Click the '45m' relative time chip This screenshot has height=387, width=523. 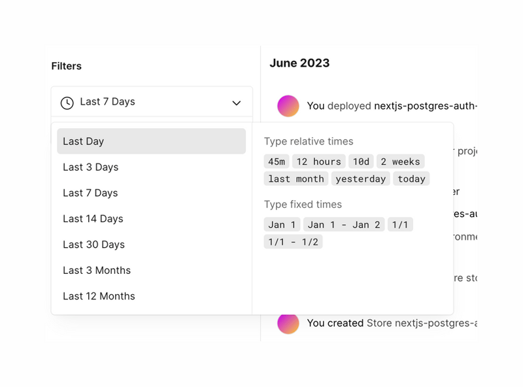point(276,161)
